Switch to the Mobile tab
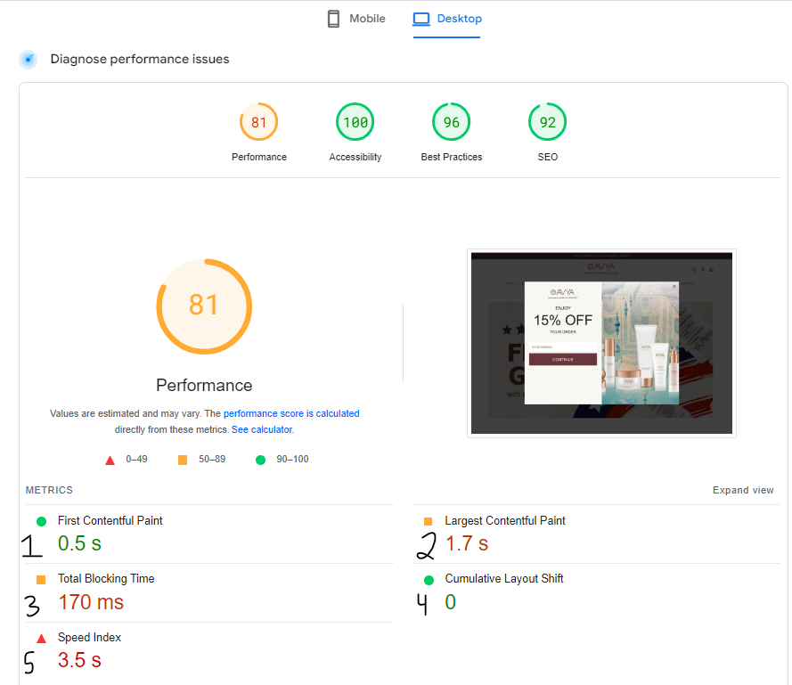 (356, 19)
